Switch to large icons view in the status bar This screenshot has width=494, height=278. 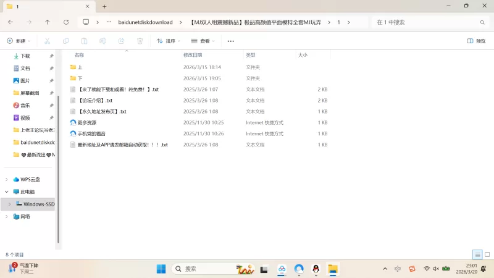click(486, 255)
